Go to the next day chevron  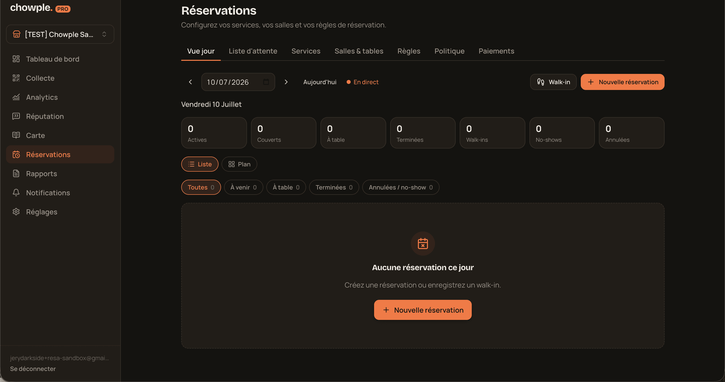coord(286,82)
